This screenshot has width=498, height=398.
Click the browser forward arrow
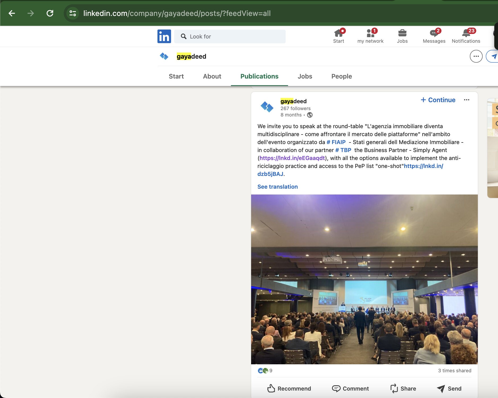point(31,13)
